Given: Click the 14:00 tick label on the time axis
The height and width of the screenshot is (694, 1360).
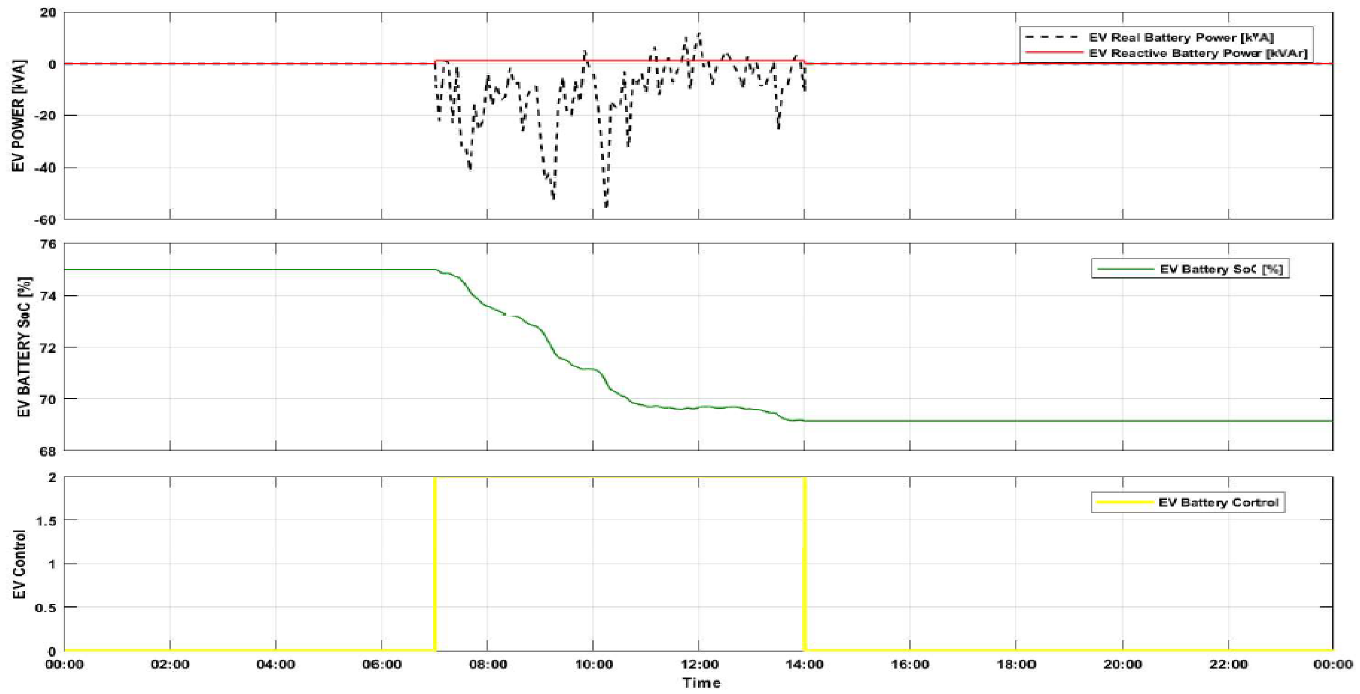Looking at the screenshot, I should pos(804,664).
